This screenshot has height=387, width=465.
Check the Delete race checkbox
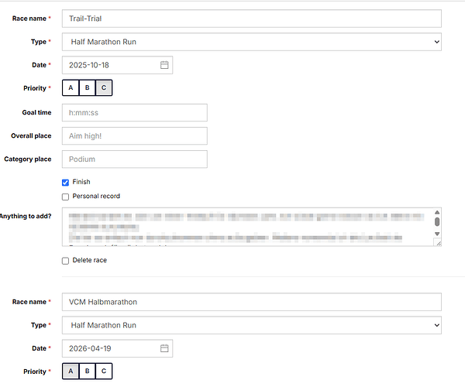click(66, 261)
